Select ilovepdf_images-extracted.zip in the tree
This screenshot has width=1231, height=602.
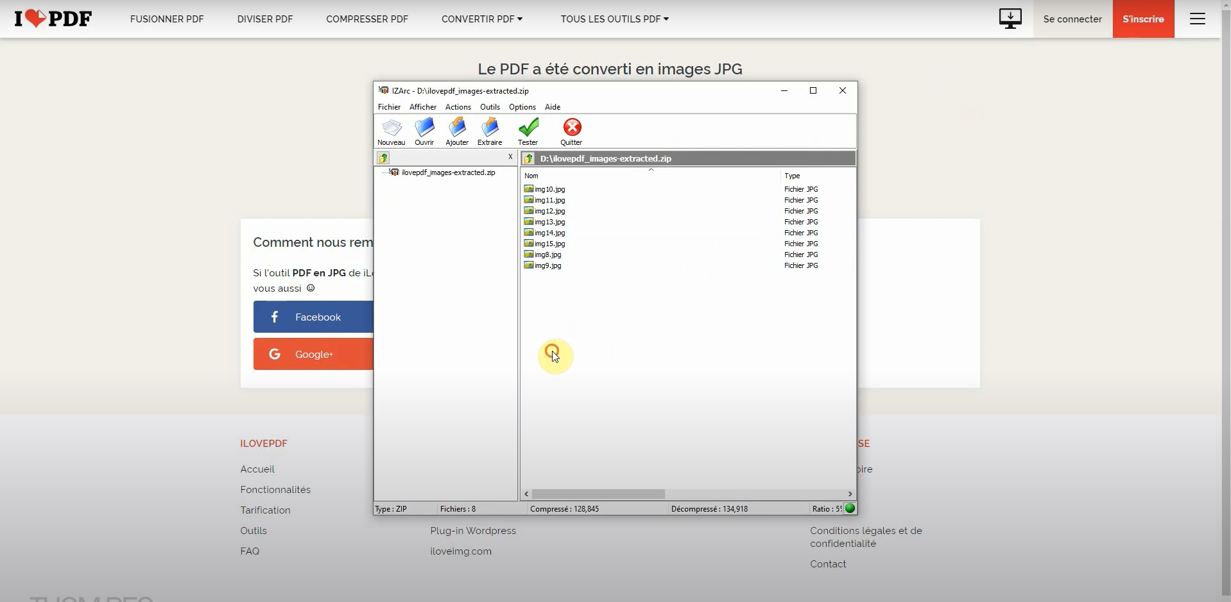448,172
